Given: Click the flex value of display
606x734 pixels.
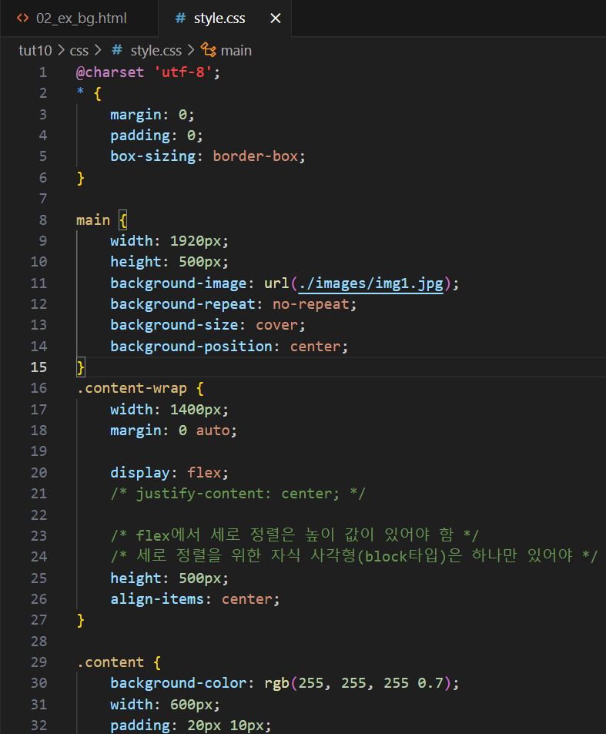Looking at the screenshot, I should 204,472.
